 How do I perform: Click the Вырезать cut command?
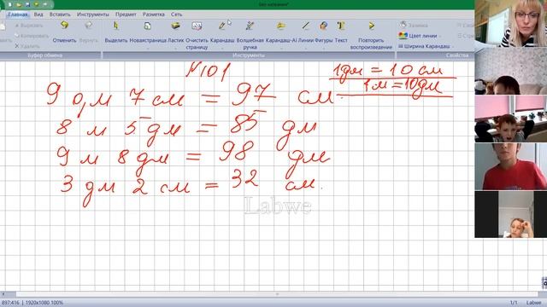[x=29, y=26]
